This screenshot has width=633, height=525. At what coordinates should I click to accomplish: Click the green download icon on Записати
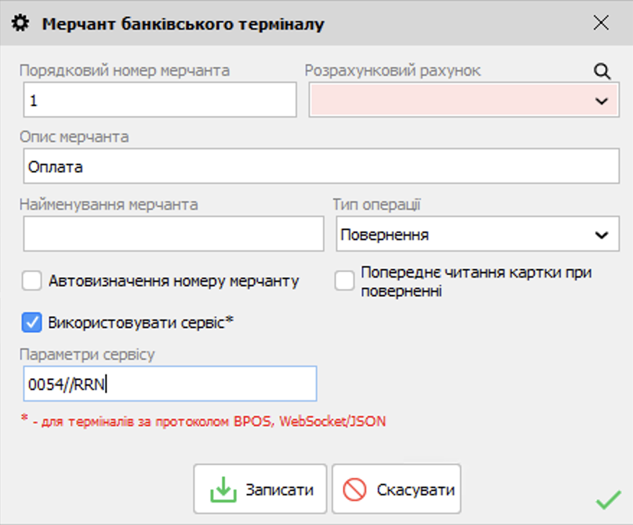pos(223,490)
